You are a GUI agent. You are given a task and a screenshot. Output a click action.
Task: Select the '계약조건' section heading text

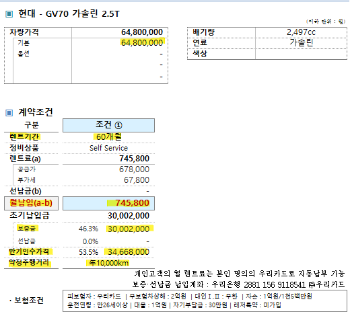pos(36,112)
